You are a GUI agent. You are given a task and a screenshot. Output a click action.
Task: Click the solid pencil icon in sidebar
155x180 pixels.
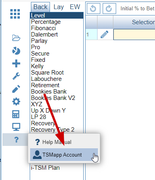coord(16,89)
